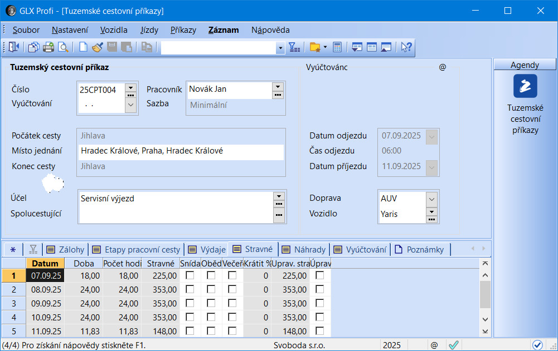558x351 pixels.
Task: Open the Záznam menu
Action: coord(224,30)
